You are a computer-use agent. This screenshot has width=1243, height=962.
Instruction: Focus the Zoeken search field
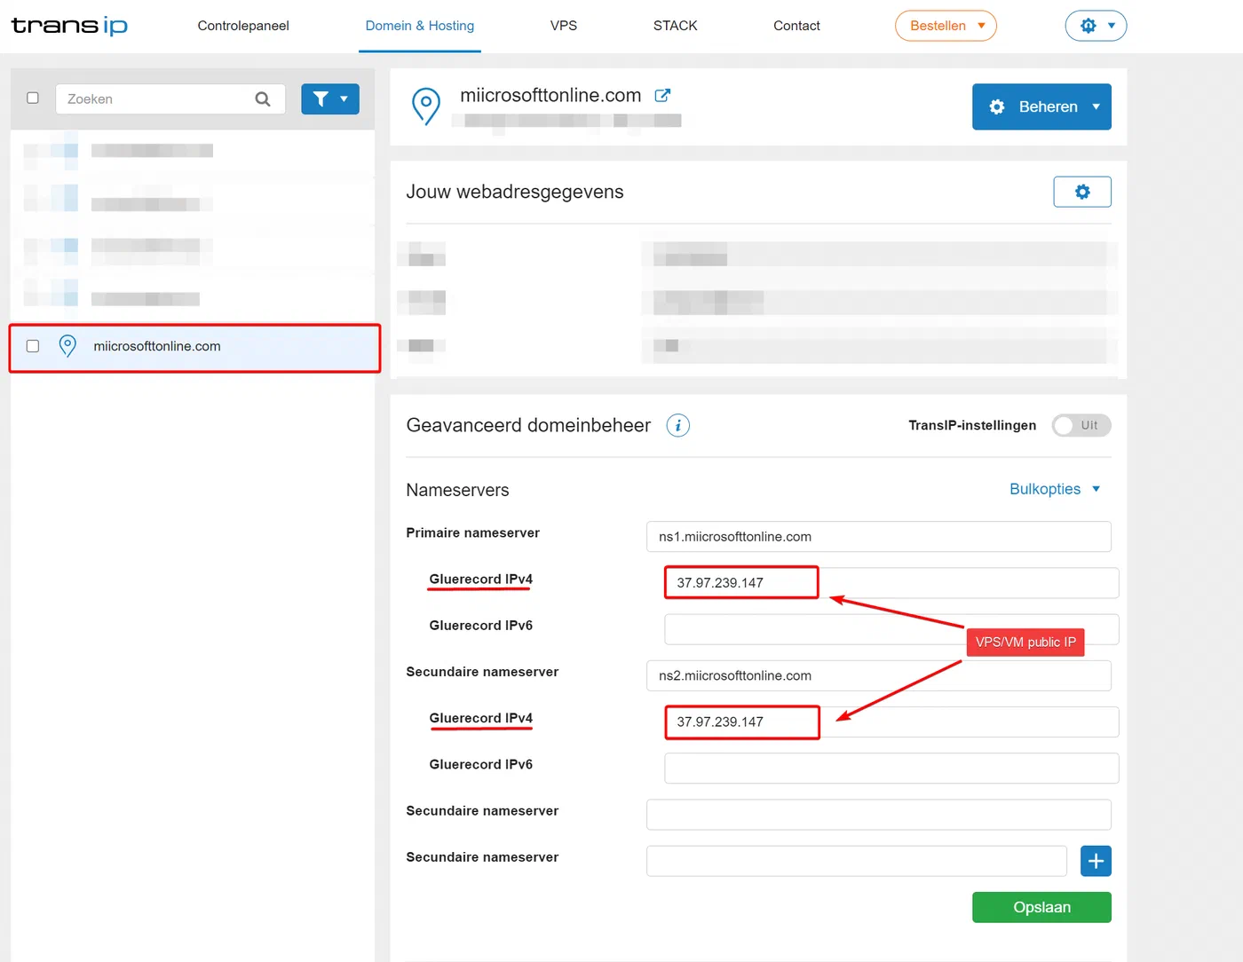(170, 99)
